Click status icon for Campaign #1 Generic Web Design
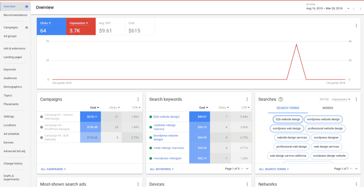Screen dimensions: 364x187 (x=42, y=117)
